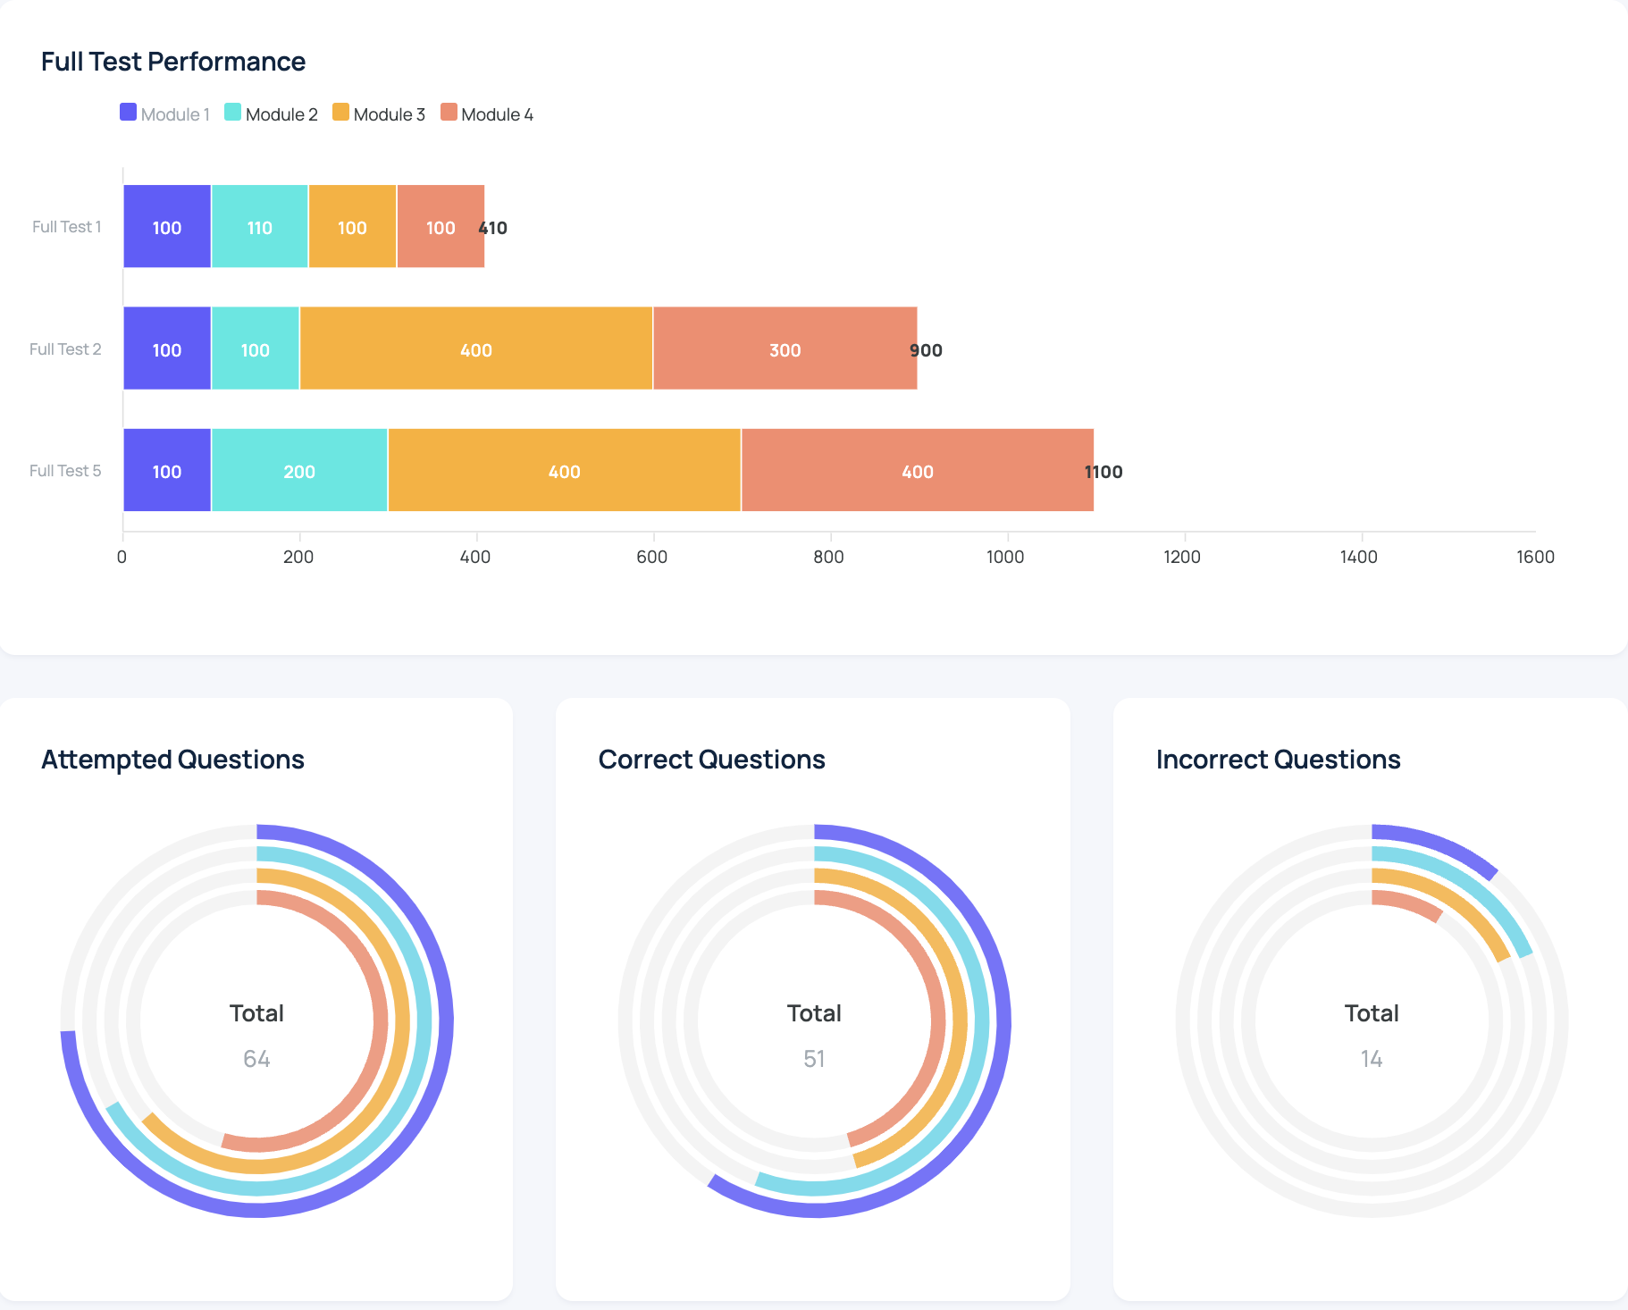Click the Correct Questions total 51
This screenshot has width=1628, height=1310.
[x=814, y=1059]
